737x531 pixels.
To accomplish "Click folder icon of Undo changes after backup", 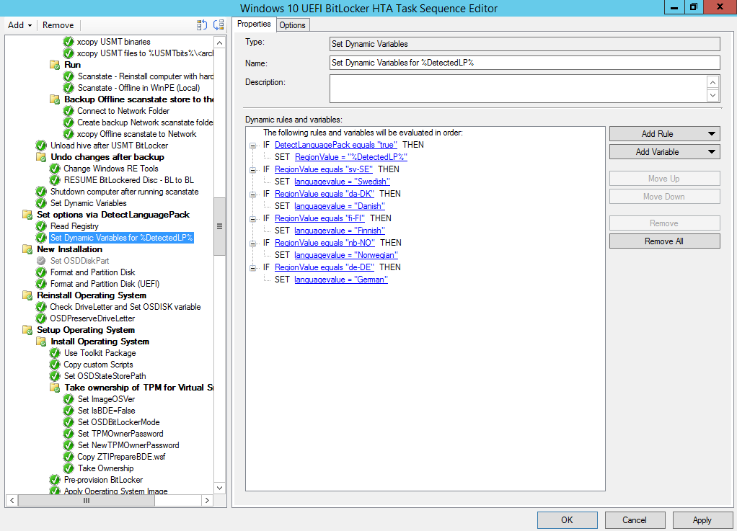I will [41, 157].
